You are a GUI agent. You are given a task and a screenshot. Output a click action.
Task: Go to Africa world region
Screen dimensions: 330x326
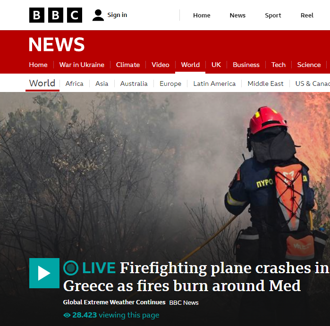74,84
